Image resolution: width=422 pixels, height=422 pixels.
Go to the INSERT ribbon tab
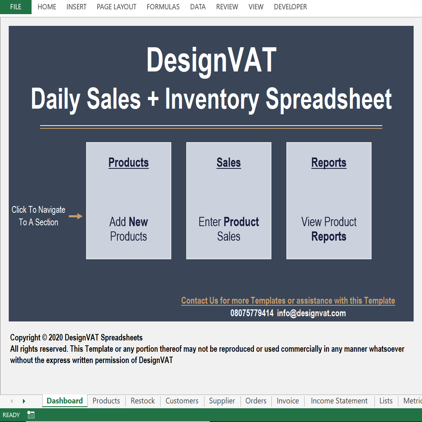tap(76, 7)
